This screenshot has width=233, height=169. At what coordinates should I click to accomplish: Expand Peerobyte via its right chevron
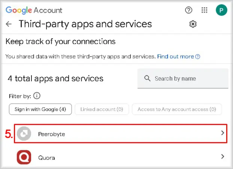(223, 133)
